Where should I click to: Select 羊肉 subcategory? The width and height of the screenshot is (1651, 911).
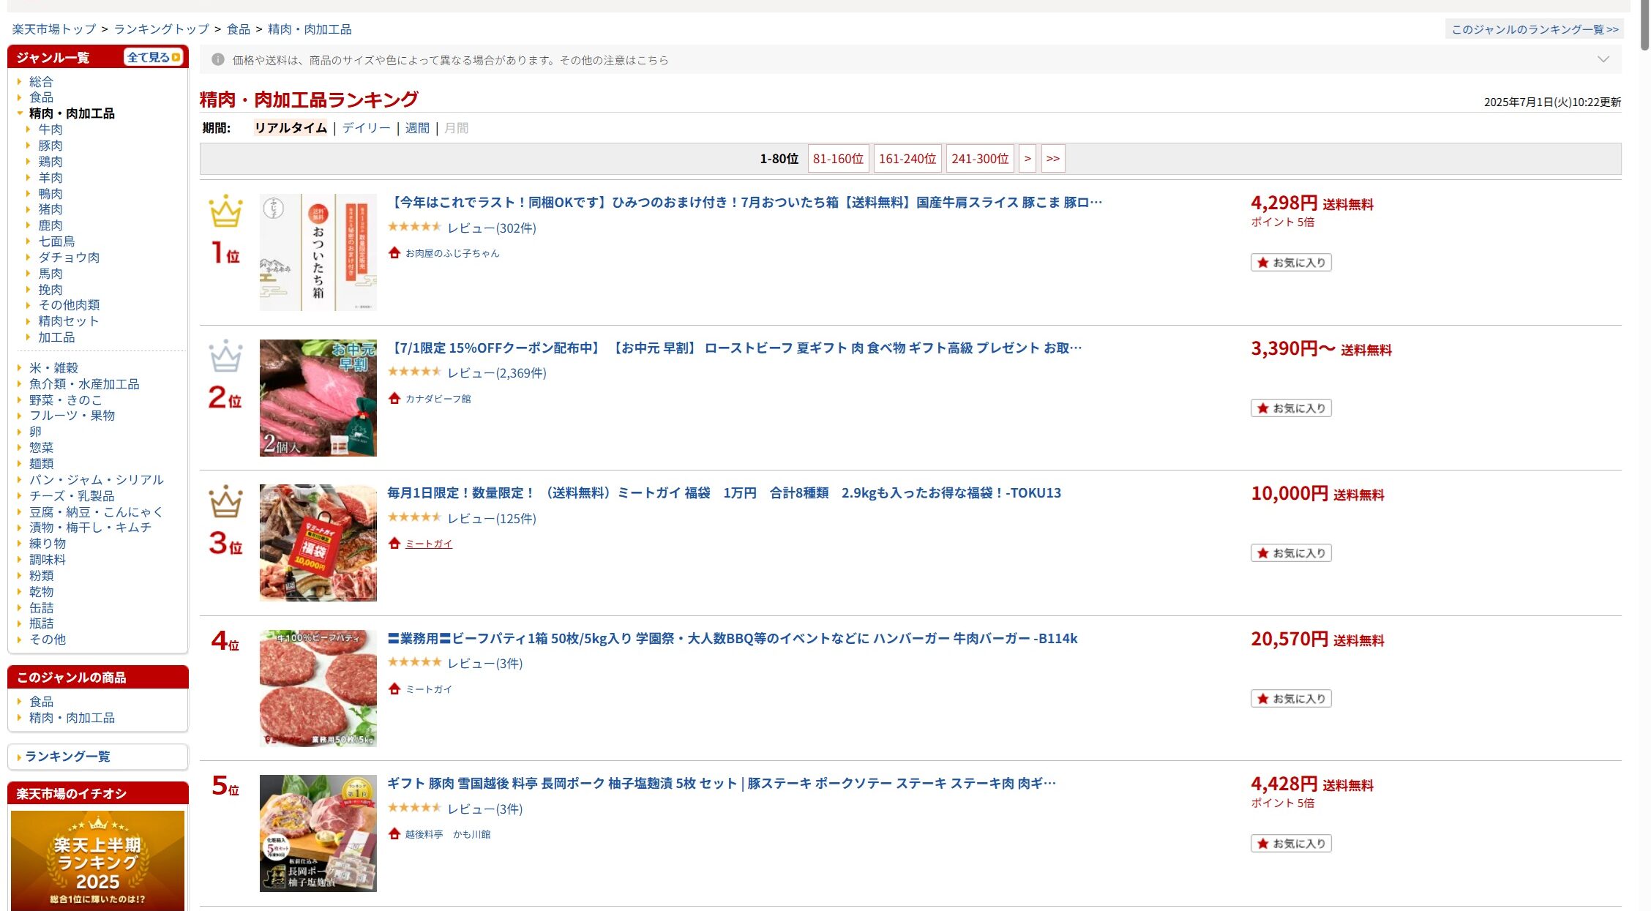click(50, 177)
